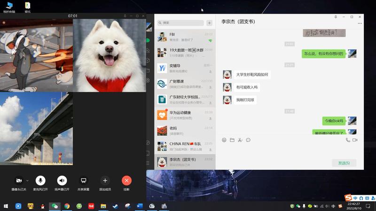The image size is (376, 211).
Task: Open the emoji picker in the chat toolbar
Action: (x=224, y=140)
